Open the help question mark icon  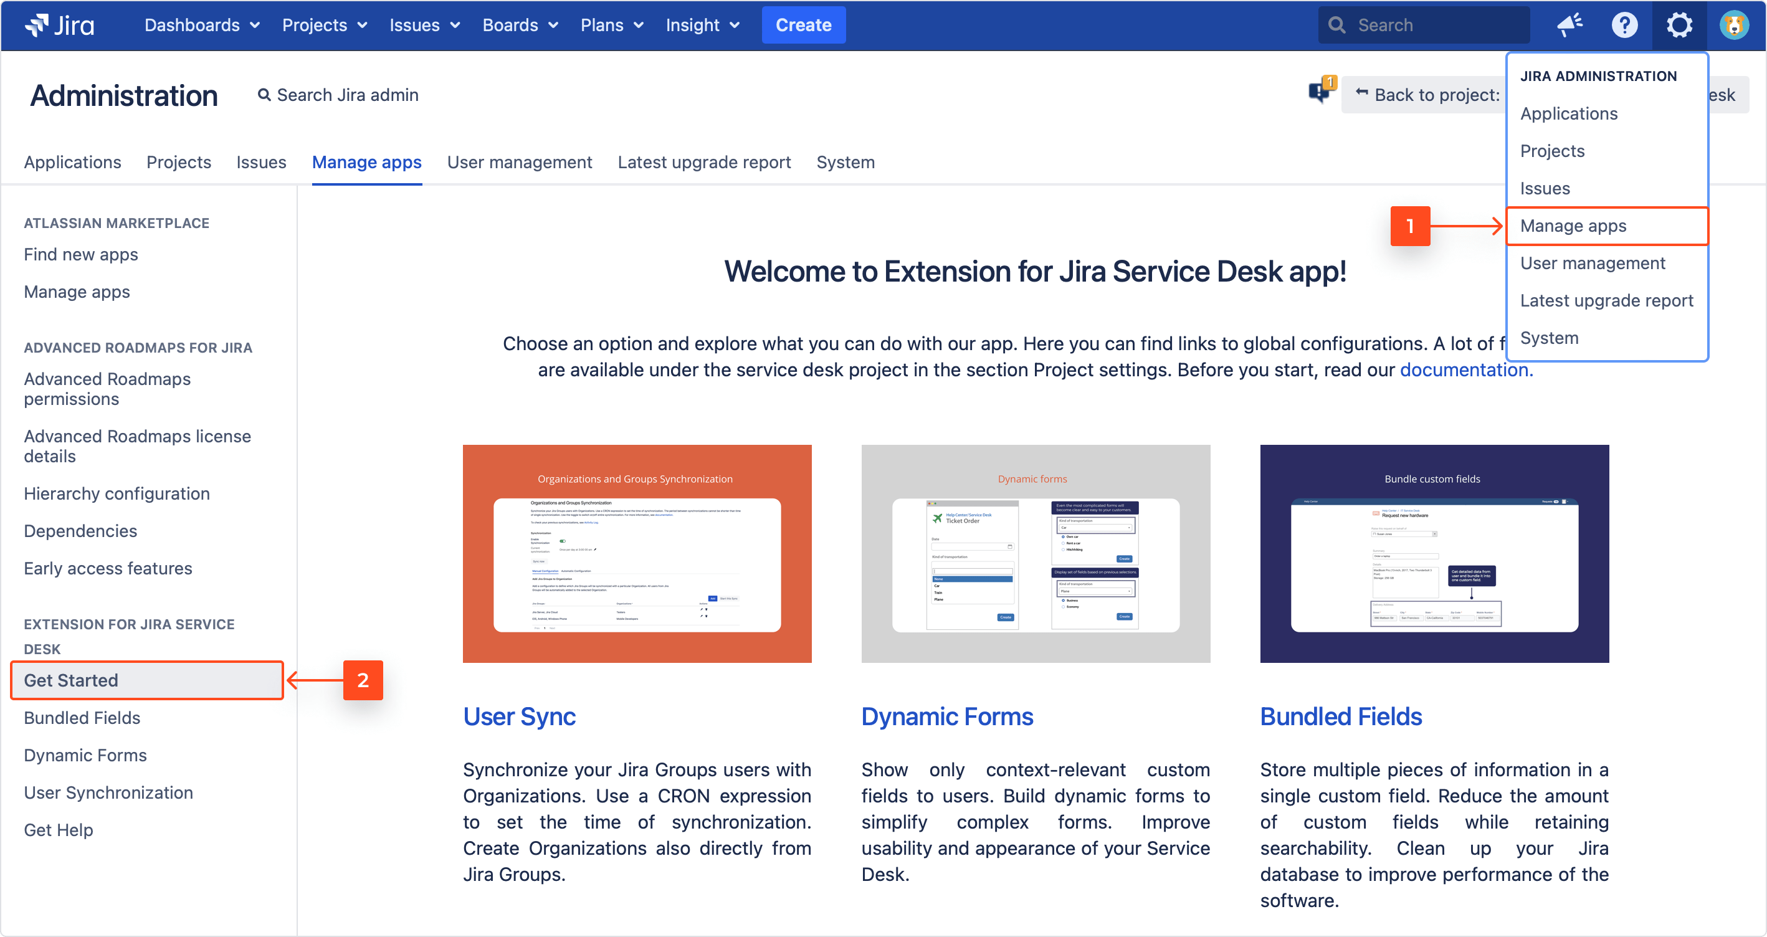pos(1624,25)
